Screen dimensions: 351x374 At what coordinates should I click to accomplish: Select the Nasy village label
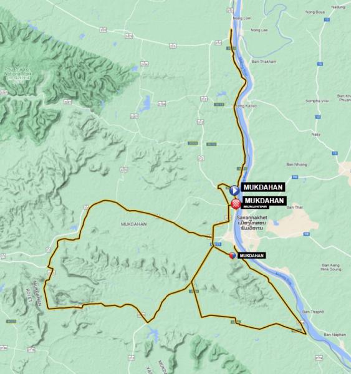coord(316,135)
